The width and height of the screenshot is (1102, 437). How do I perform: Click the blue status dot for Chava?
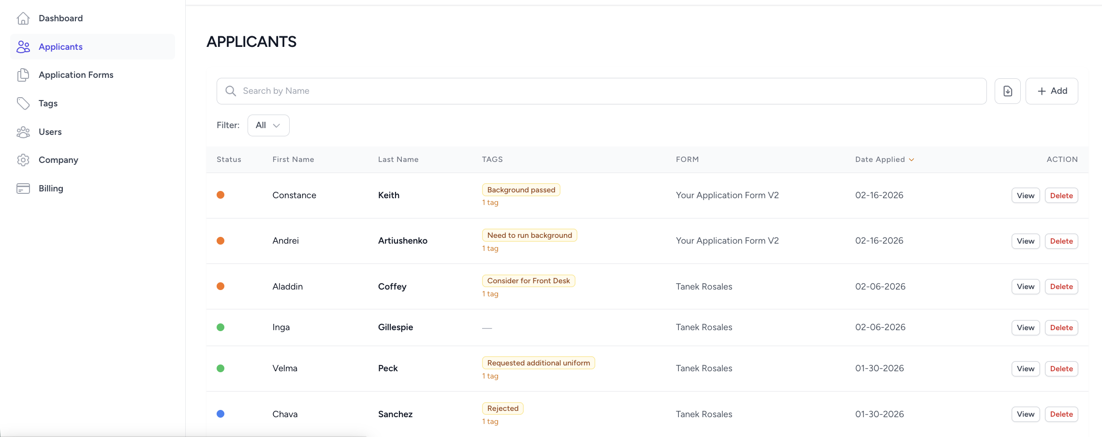click(220, 414)
